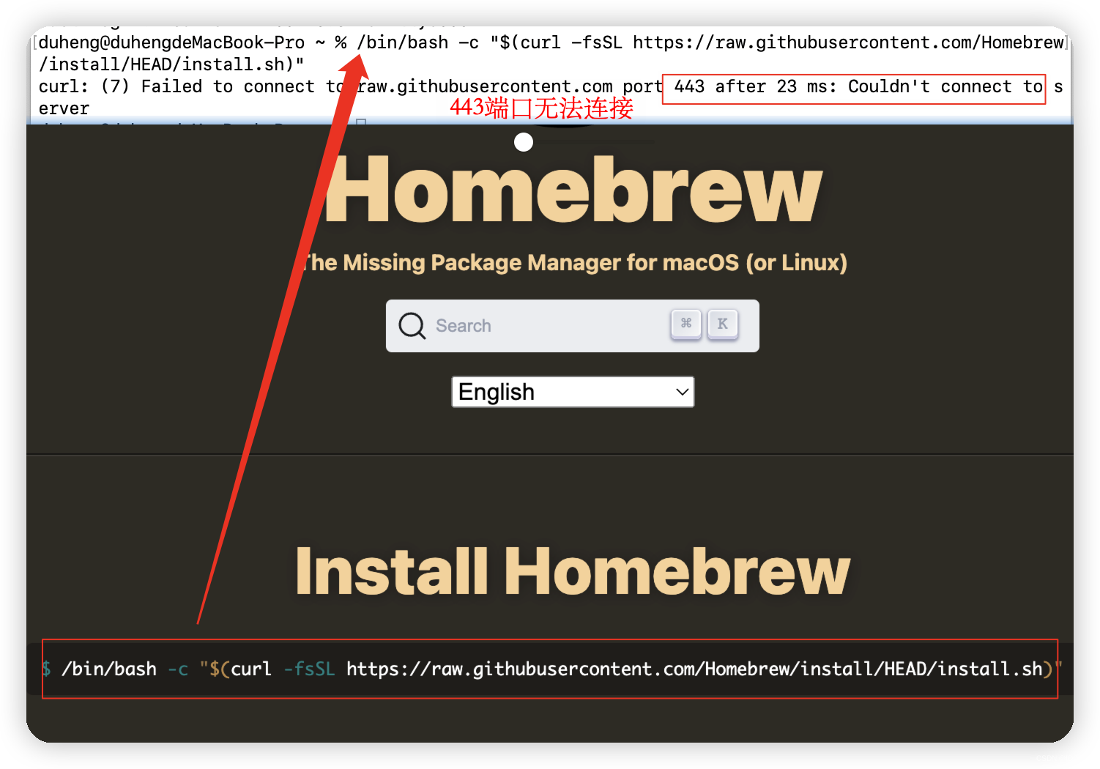Click the terminal prompt line 'duheng@duhengdeMacBook-Pro'
Image resolution: width=1100 pixels, height=769 pixels.
(x=171, y=42)
